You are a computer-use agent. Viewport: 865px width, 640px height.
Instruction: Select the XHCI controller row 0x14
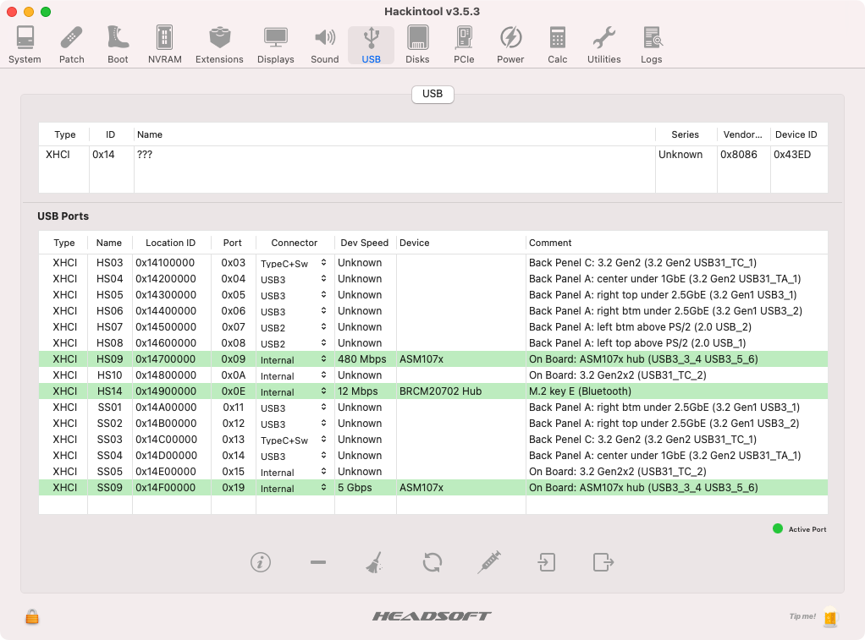click(x=433, y=155)
